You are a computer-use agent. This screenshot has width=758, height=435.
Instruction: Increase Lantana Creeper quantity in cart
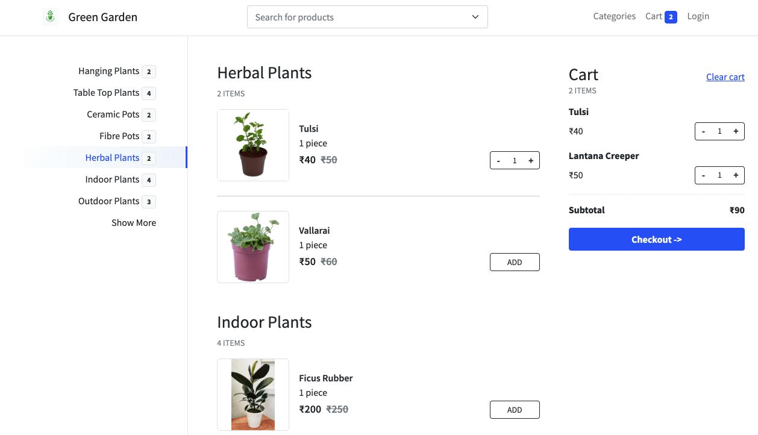(736, 175)
